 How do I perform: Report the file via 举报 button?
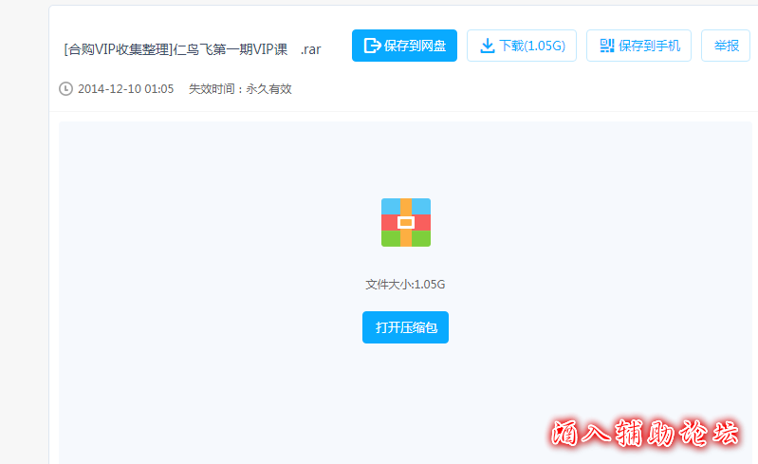coord(726,46)
